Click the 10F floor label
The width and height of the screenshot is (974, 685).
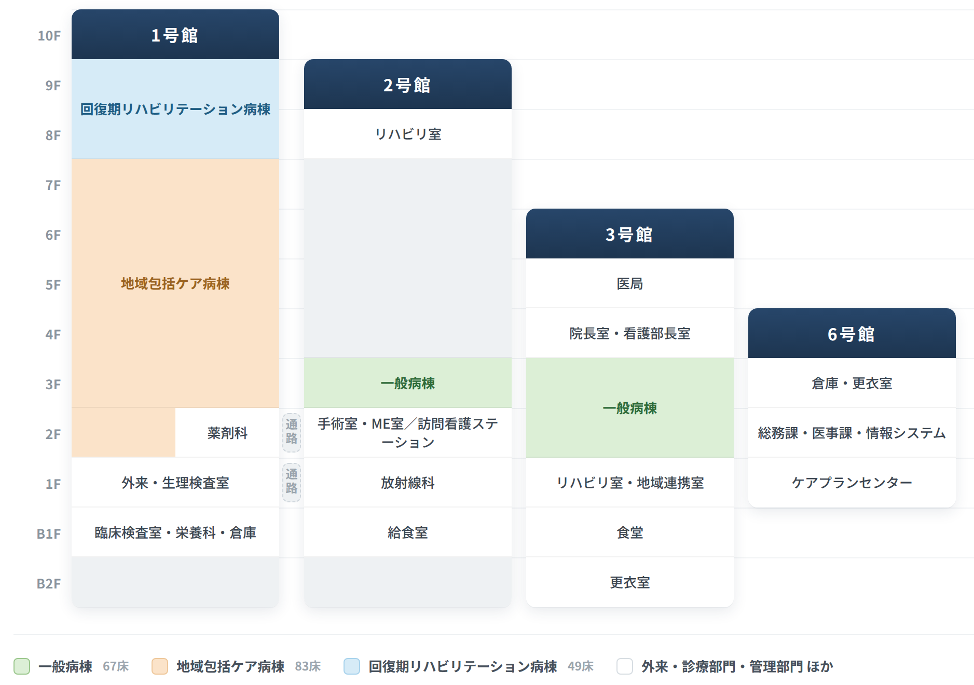pyautogui.click(x=49, y=35)
